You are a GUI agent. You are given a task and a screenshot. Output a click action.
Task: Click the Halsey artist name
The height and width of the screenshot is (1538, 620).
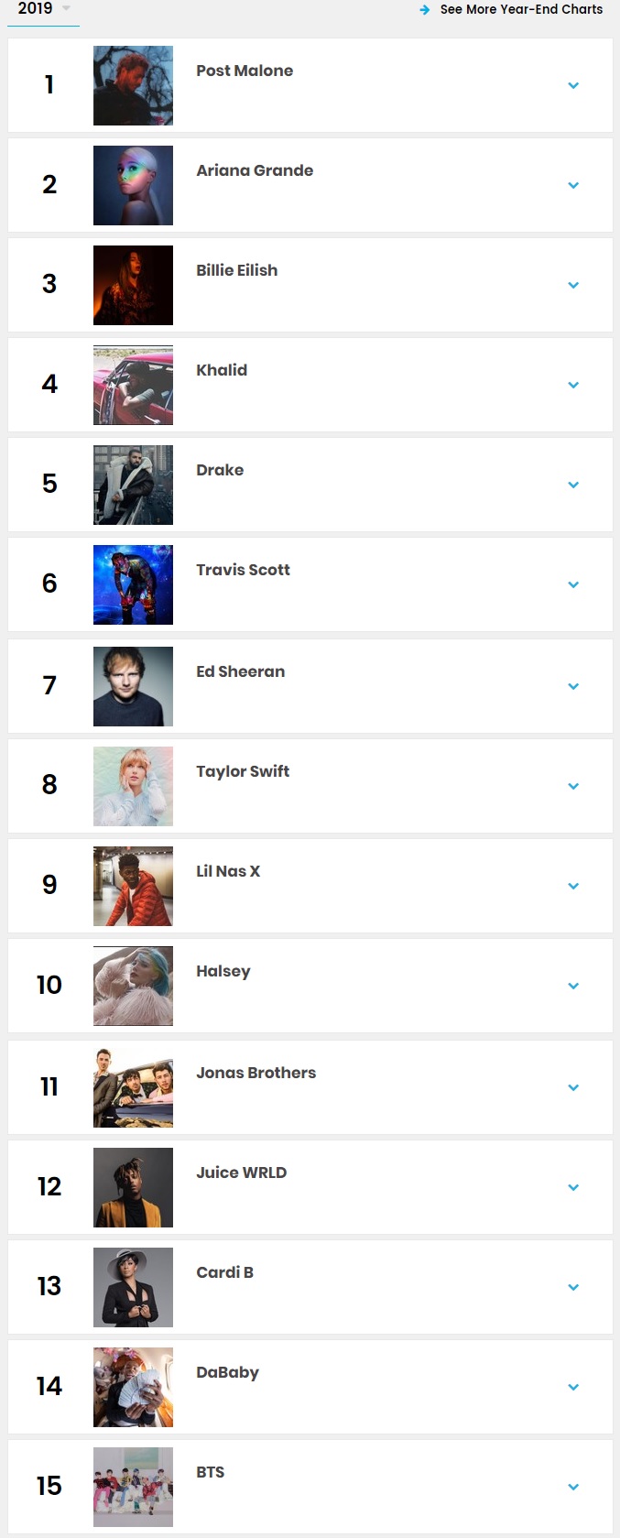(223, 971)
